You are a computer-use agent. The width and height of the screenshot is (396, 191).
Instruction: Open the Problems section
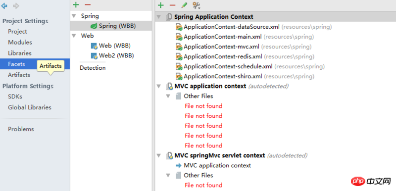[x=21, y=129]
